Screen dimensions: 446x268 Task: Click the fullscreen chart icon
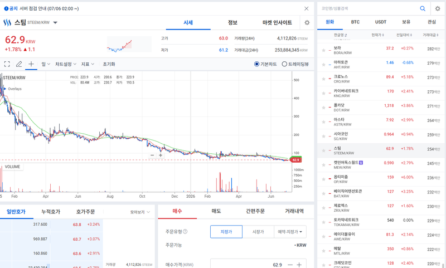7,64
